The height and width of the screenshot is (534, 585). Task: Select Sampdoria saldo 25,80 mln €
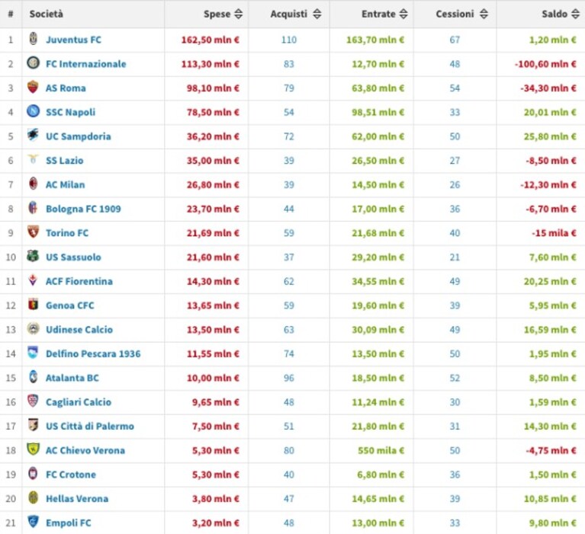550,136
